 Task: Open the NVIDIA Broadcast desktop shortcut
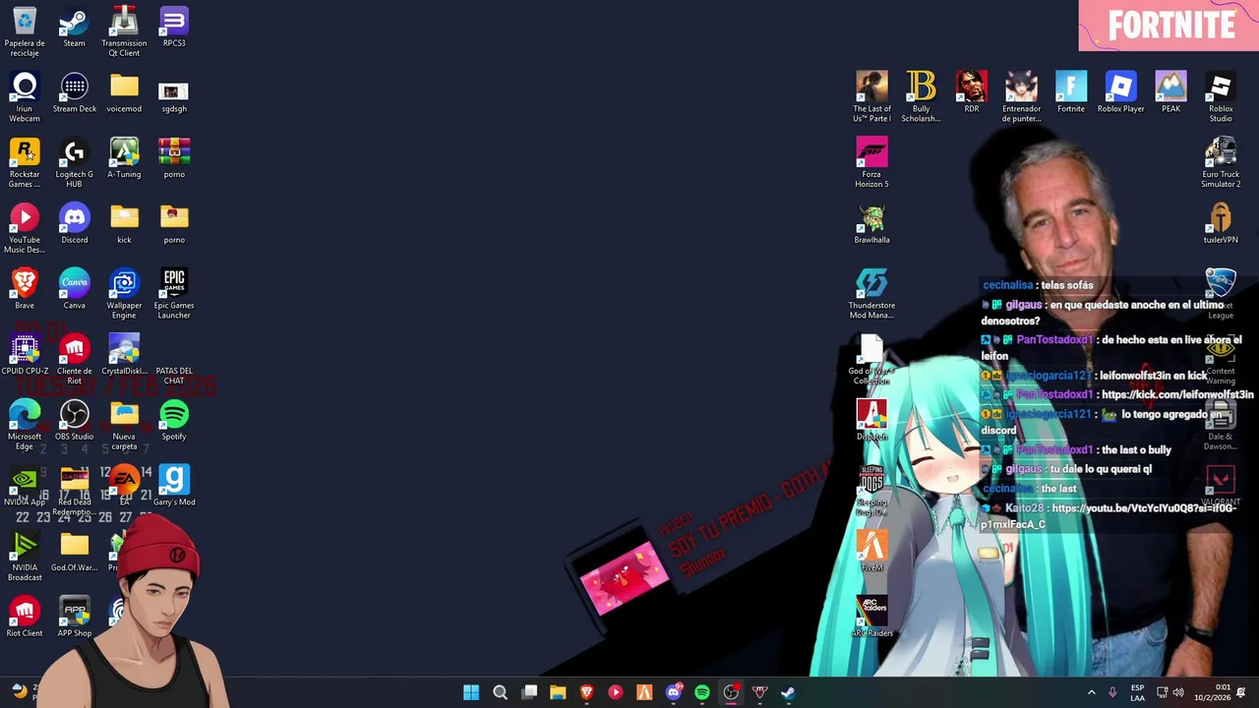(25, 557)
